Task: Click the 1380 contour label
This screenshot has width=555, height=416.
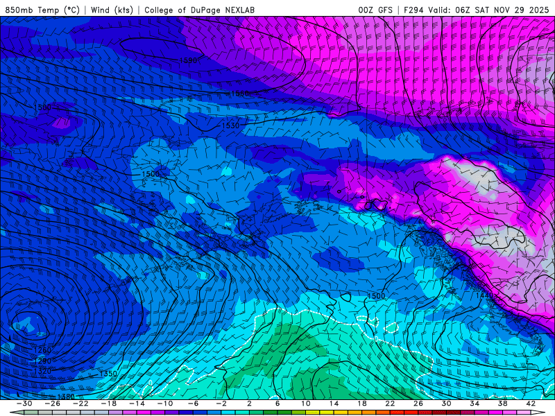Action: (x=66, y=397)
